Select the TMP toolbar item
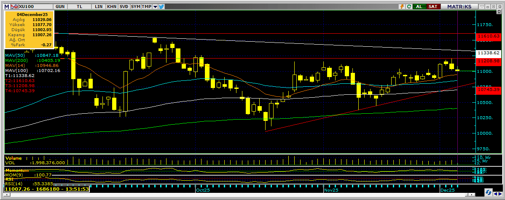 click(146, 7)
